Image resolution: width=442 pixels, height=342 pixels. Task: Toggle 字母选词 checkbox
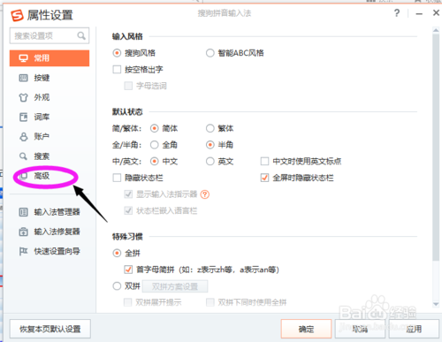tap(128, 86)
